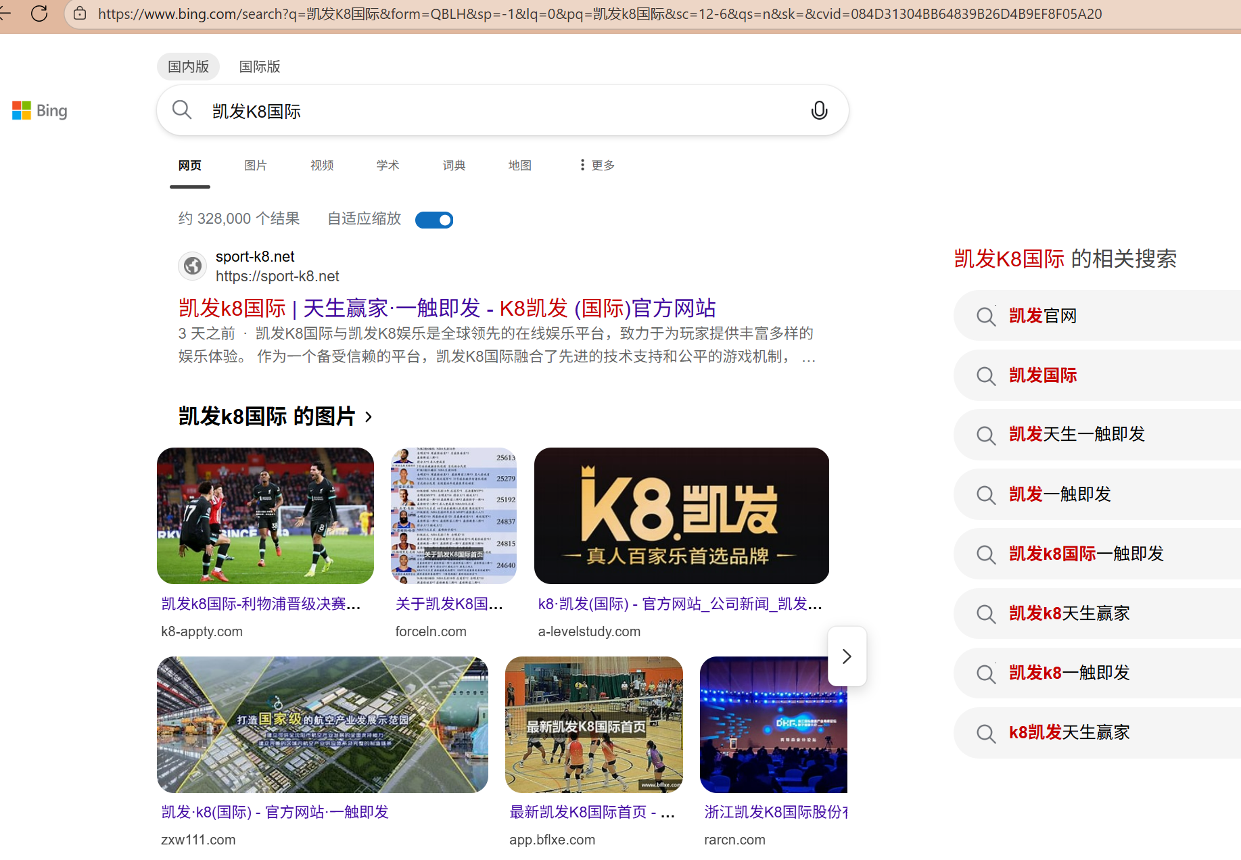The image size is (1241, 860).
Task: Click the rarcn.com source text
Action: coord(734,840)
